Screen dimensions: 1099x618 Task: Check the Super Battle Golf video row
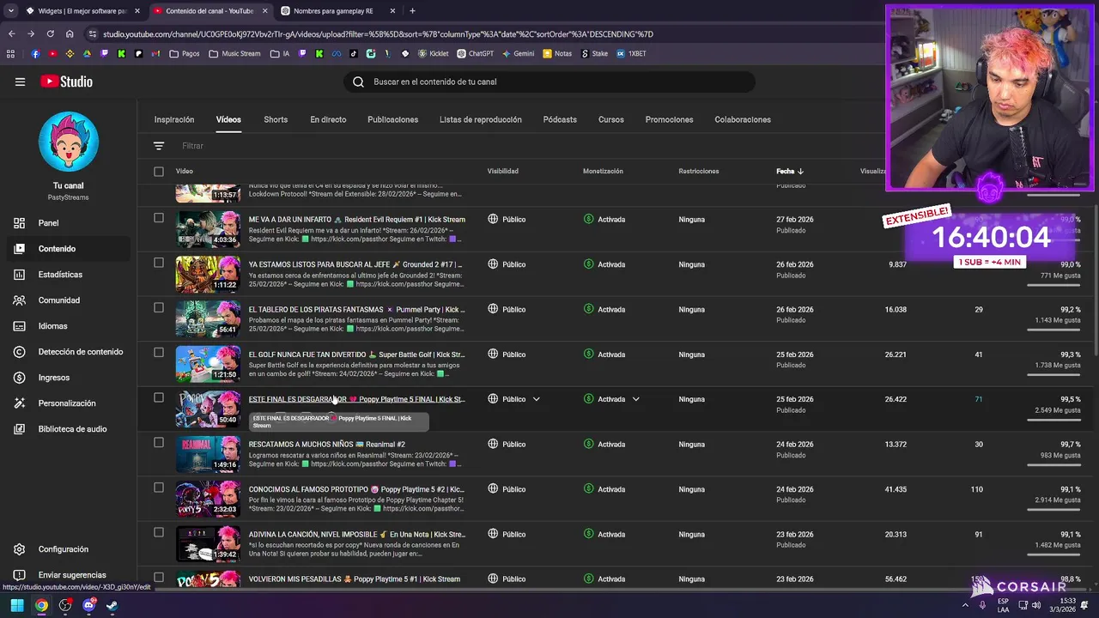tap(158, 353)
